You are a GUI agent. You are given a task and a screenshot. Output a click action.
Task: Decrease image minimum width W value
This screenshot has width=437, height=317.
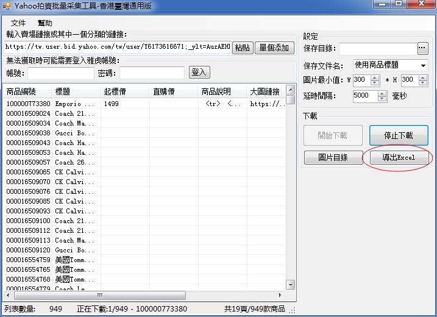375,83
